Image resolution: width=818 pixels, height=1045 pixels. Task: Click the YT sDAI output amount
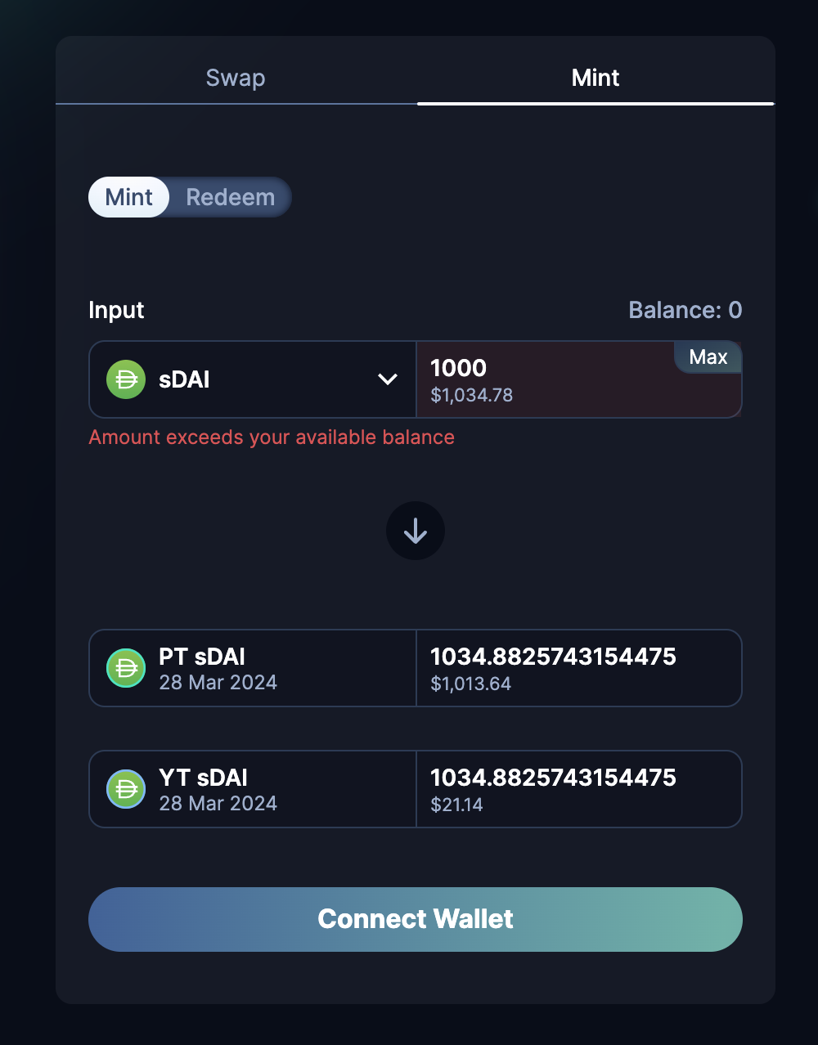[x=553, y=778]
